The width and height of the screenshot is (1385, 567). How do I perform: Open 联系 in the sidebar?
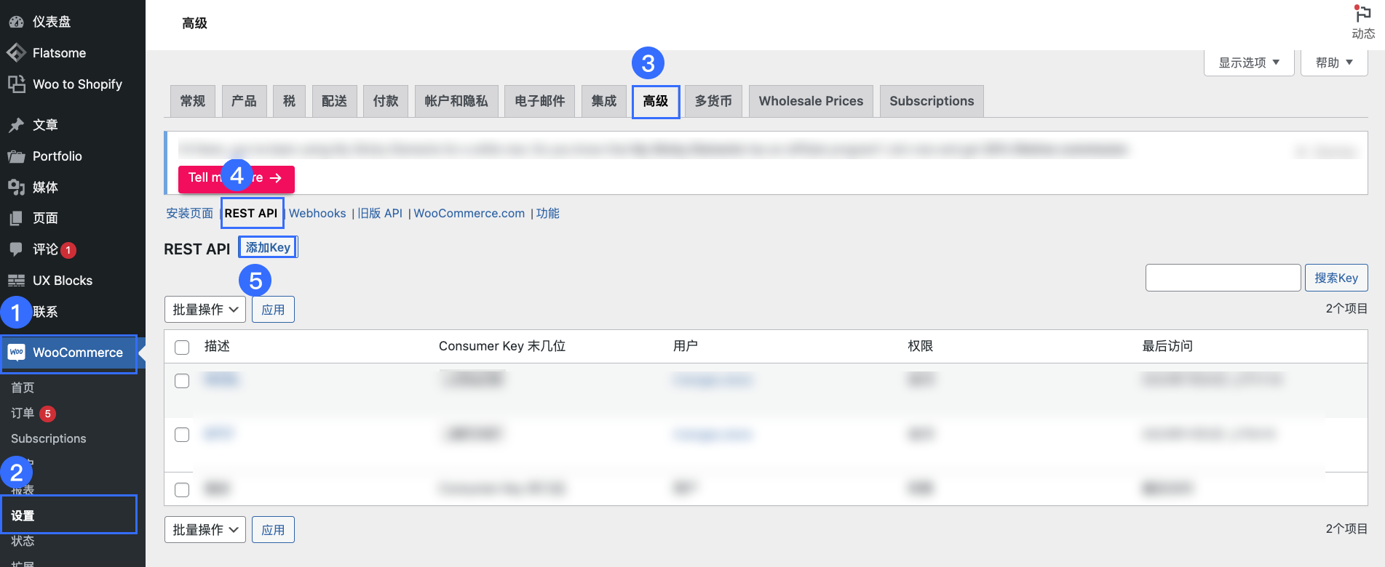45,312
